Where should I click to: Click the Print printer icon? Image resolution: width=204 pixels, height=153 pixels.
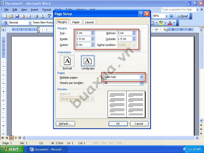click(36, 16)
